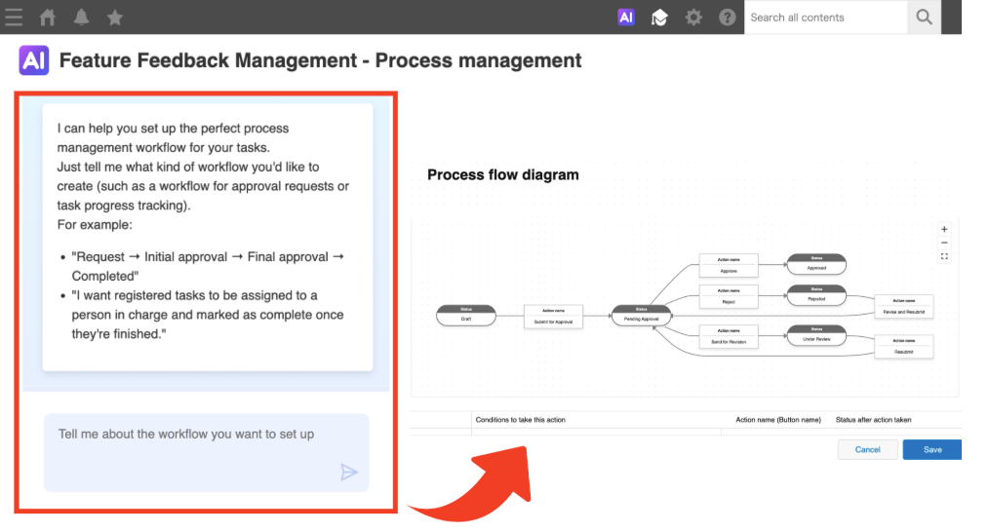Fit the diagram to view
The height and width of the screenshot is (531, 989).
[x=944, y=256]
